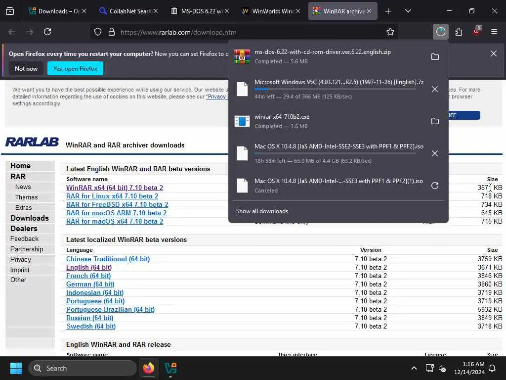
Task: Click Yes, open Firefox button
Action: coord(75,68)
